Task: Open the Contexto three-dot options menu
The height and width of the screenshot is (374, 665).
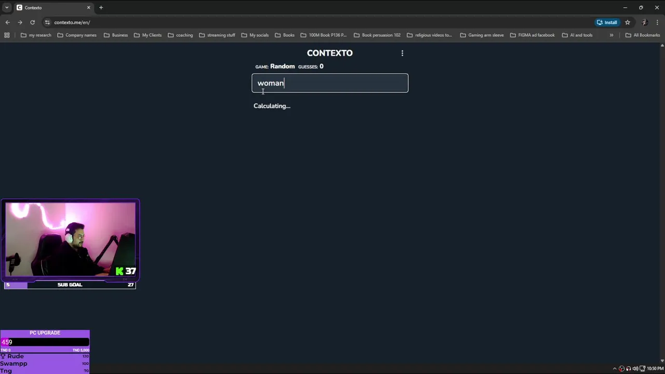Action: tap(402, 53)
